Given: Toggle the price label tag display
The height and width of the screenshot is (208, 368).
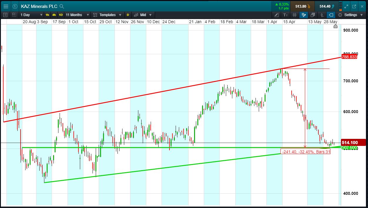Looking at the screenshot, I should (331, 15).
